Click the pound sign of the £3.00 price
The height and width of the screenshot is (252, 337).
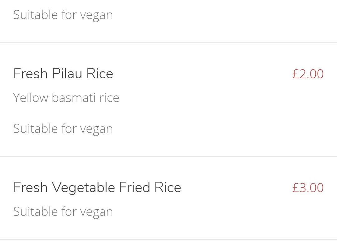click(x=295, y=187)
